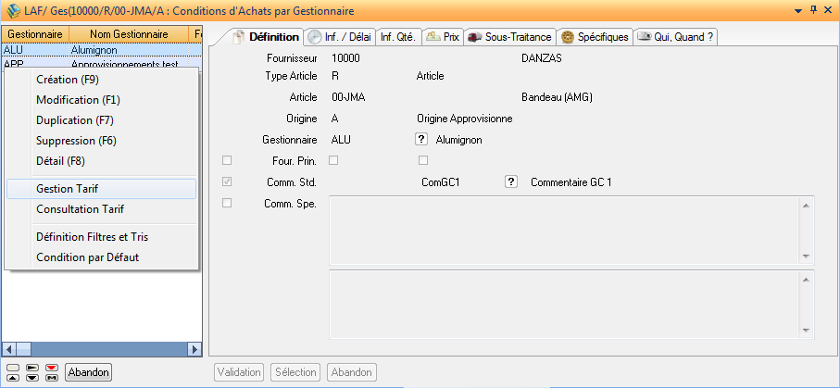Switch to the Spécifiques tab
The height and width of the screenshot is (388, 840).
click(595, 37)
